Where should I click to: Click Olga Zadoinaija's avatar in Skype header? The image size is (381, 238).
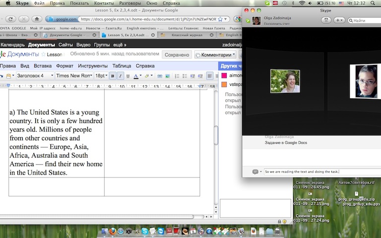(x=256, y=21)
